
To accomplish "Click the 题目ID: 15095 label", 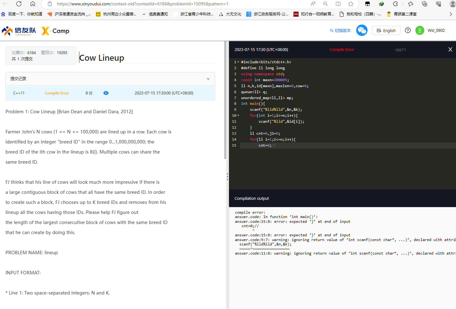I will (x=54, y=53).
